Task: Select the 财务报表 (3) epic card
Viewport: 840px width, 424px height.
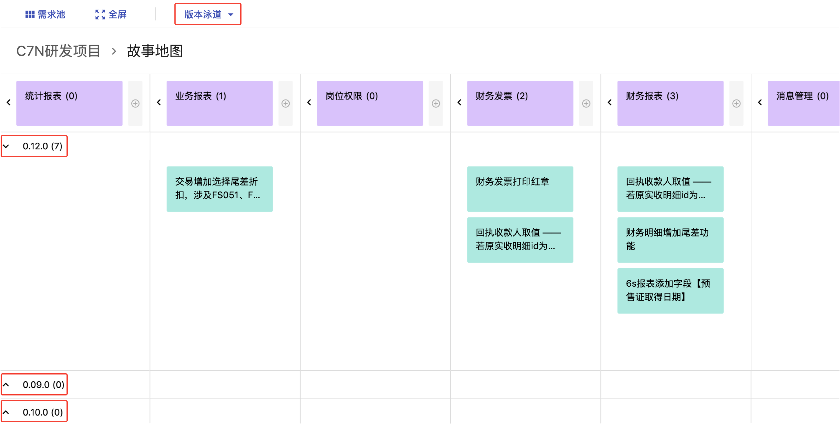Action: tap(671, 103)
